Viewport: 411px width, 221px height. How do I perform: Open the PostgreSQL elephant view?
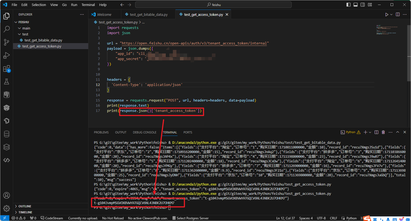(7, 95)
